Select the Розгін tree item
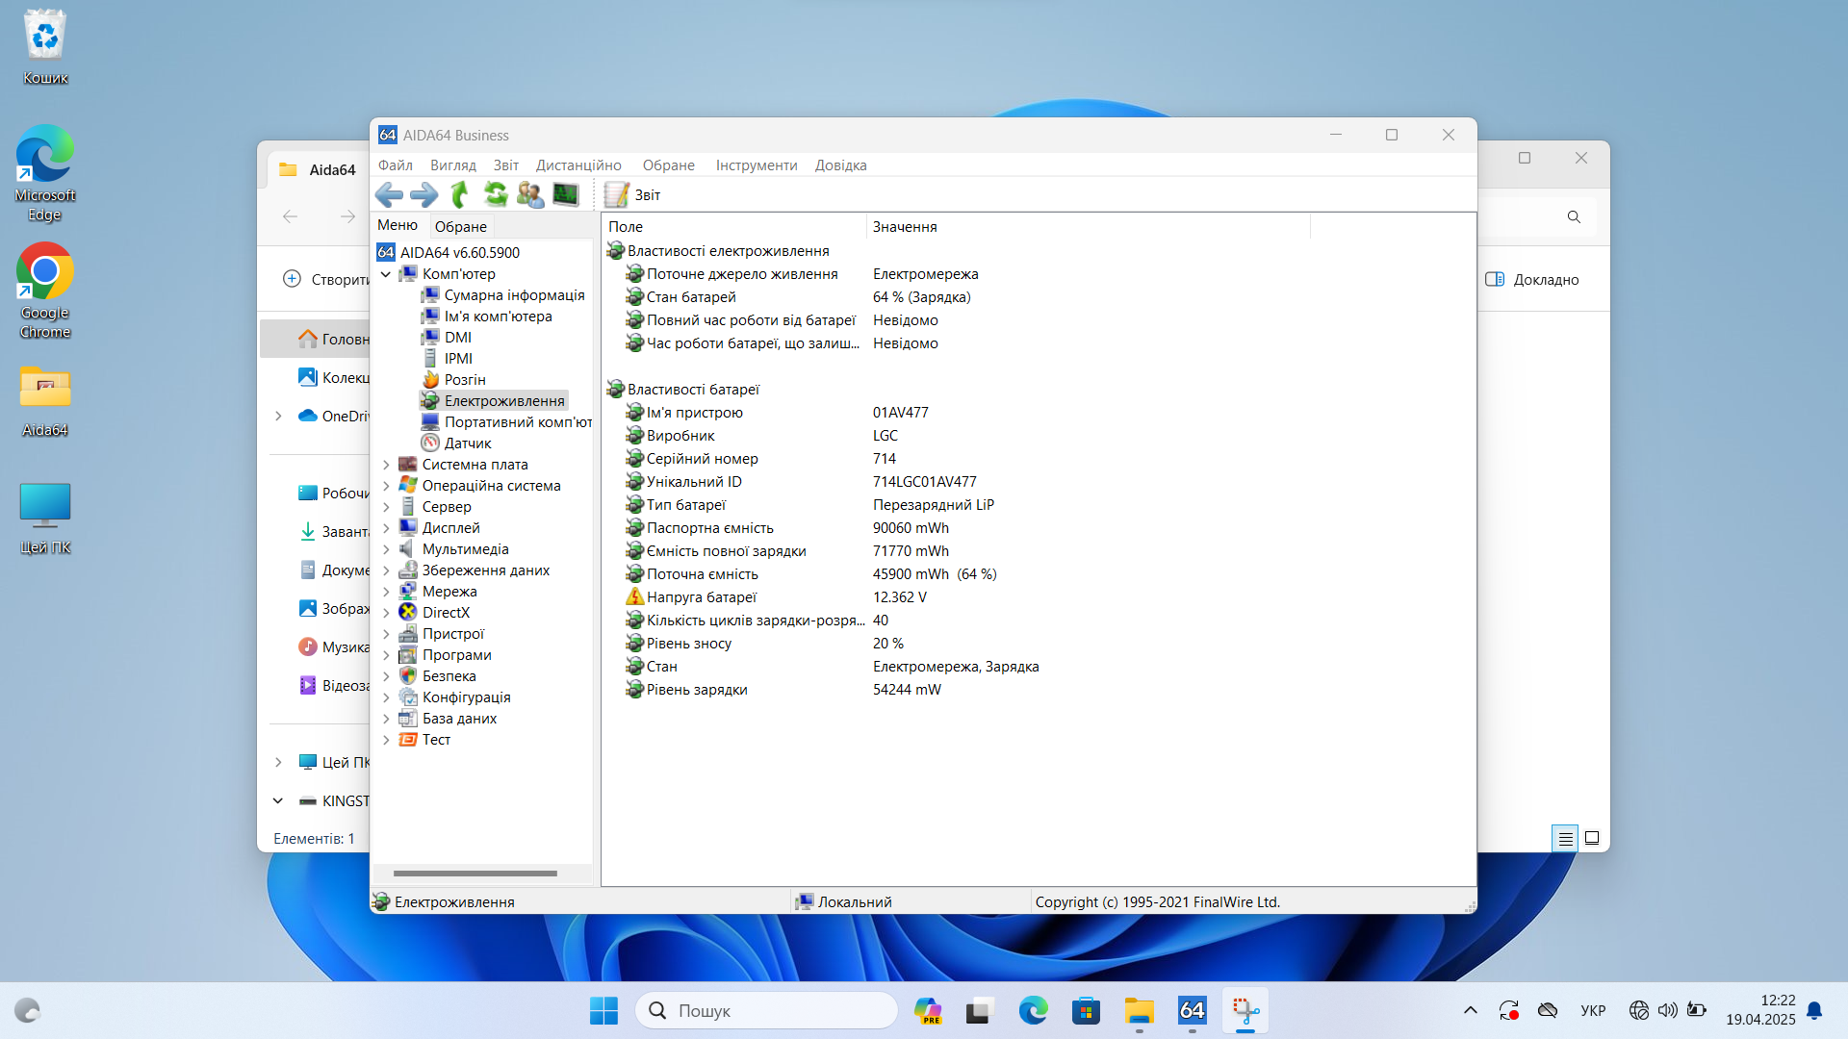 (464, 380)
